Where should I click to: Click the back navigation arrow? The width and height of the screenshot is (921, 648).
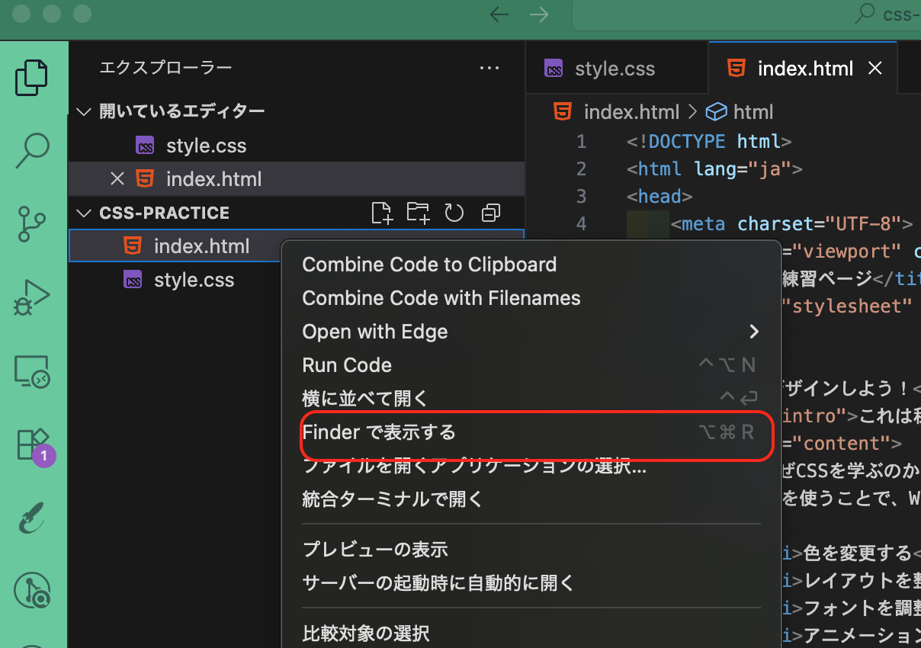(x=499, y=14)
